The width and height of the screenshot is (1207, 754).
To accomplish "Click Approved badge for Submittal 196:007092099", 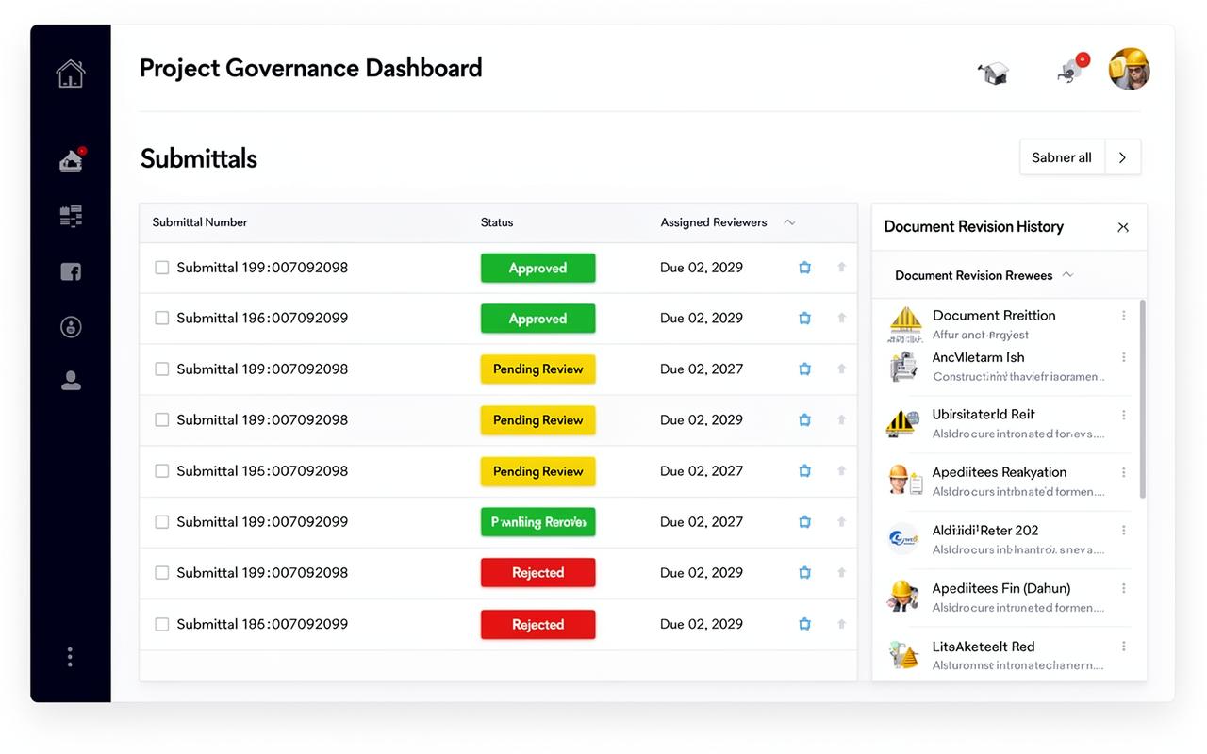I will (x=538, y=319).
